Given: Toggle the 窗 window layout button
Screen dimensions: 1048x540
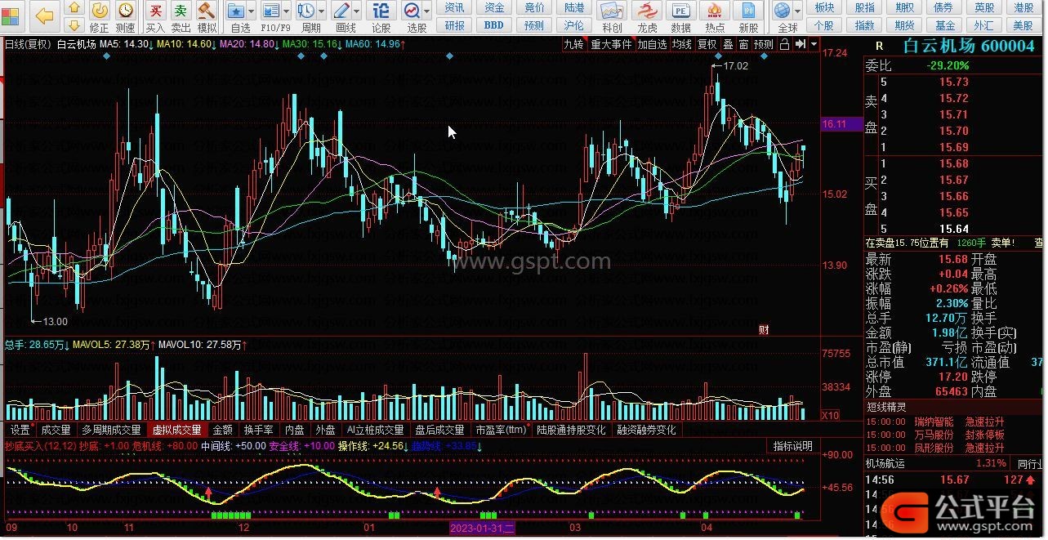Looking at the screenshot, I should (743, 44).
